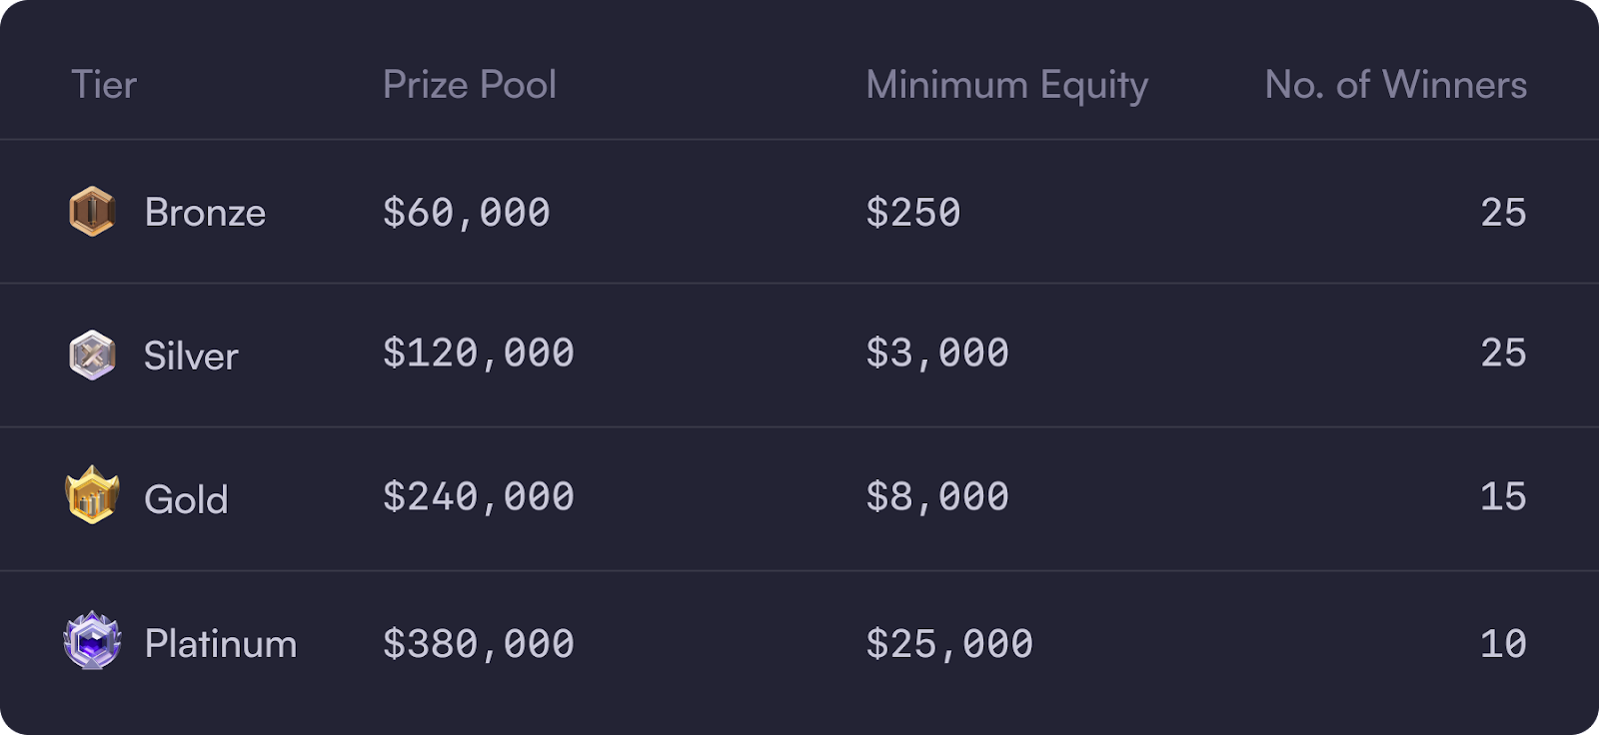Click the $250 minimum equity value
Screen dimensions: 1599x735
tap(913, 213)
